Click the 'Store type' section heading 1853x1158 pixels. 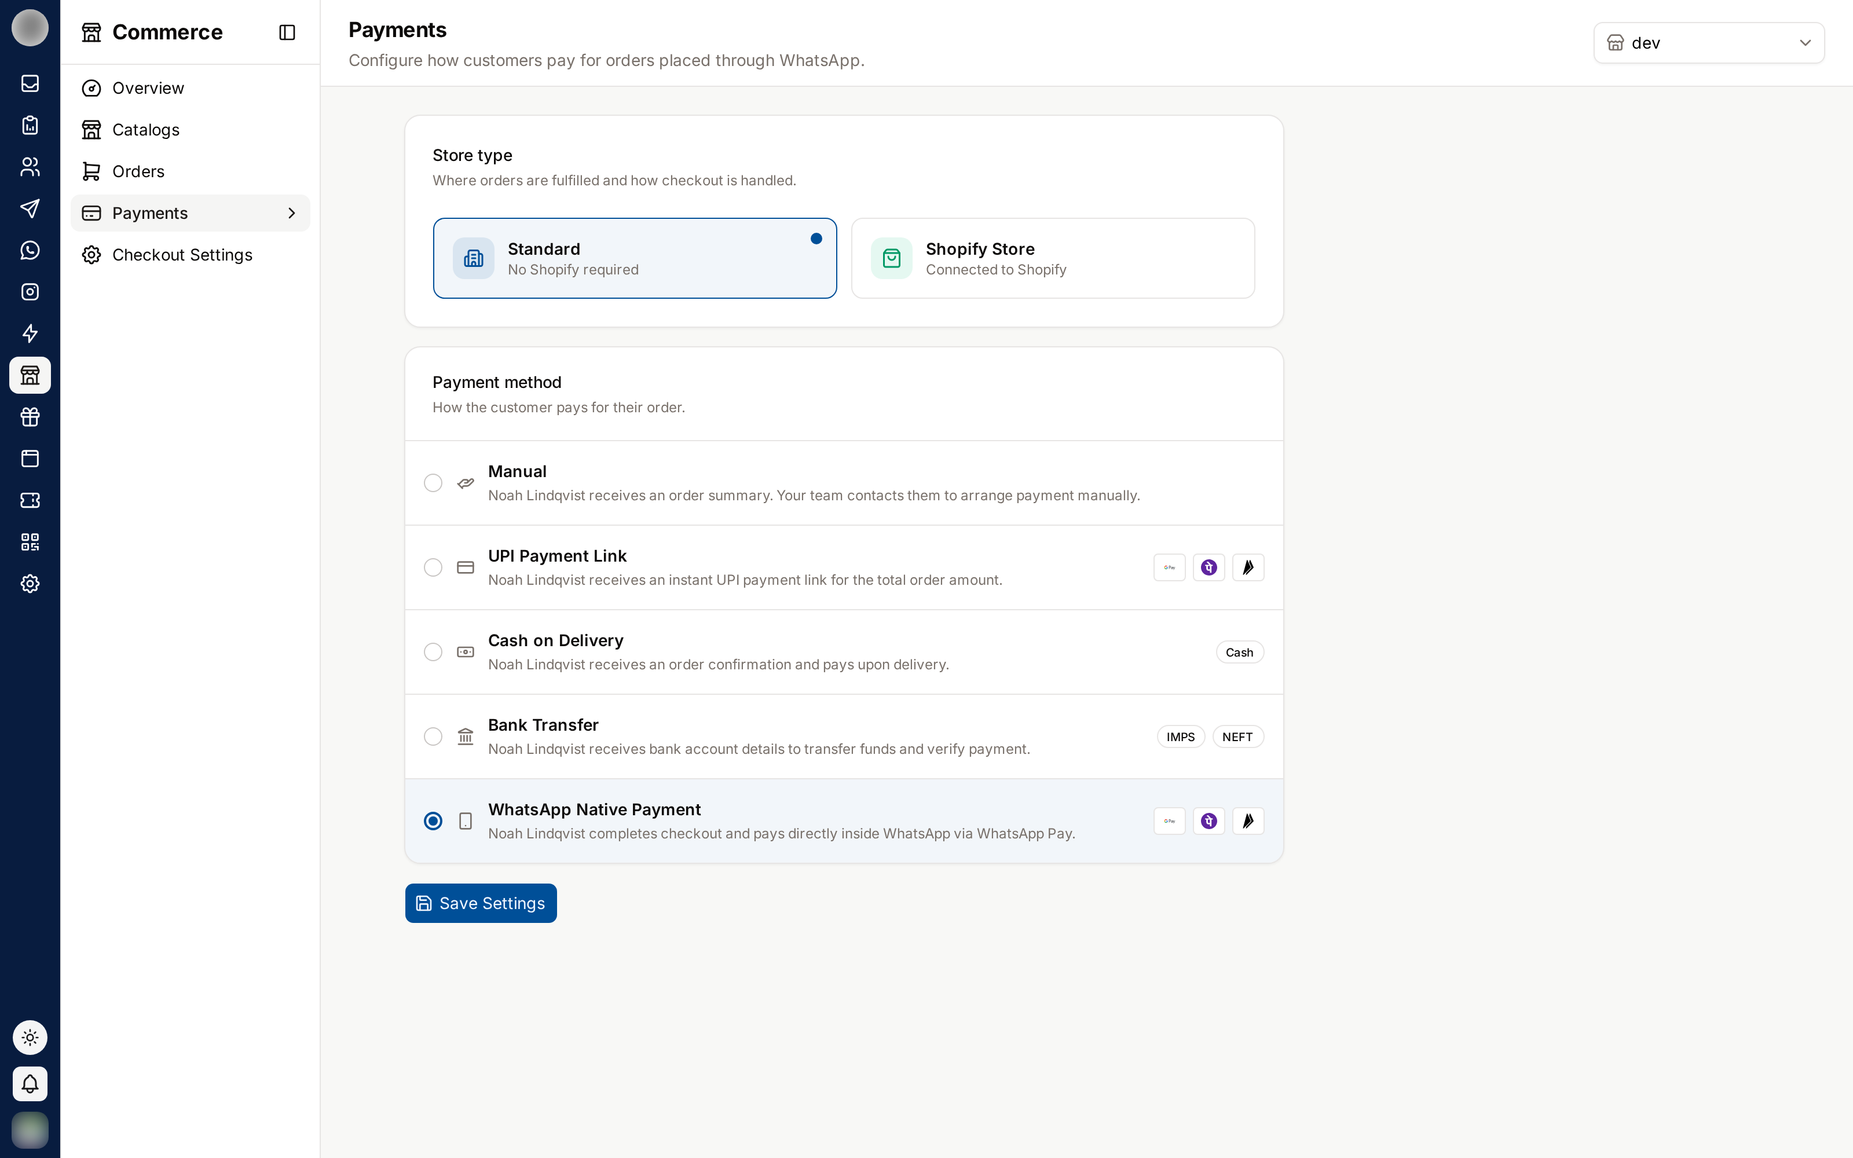click(x=473, y=156)
